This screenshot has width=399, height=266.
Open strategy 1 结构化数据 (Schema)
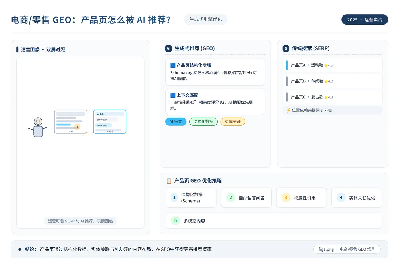coord(191,198)
